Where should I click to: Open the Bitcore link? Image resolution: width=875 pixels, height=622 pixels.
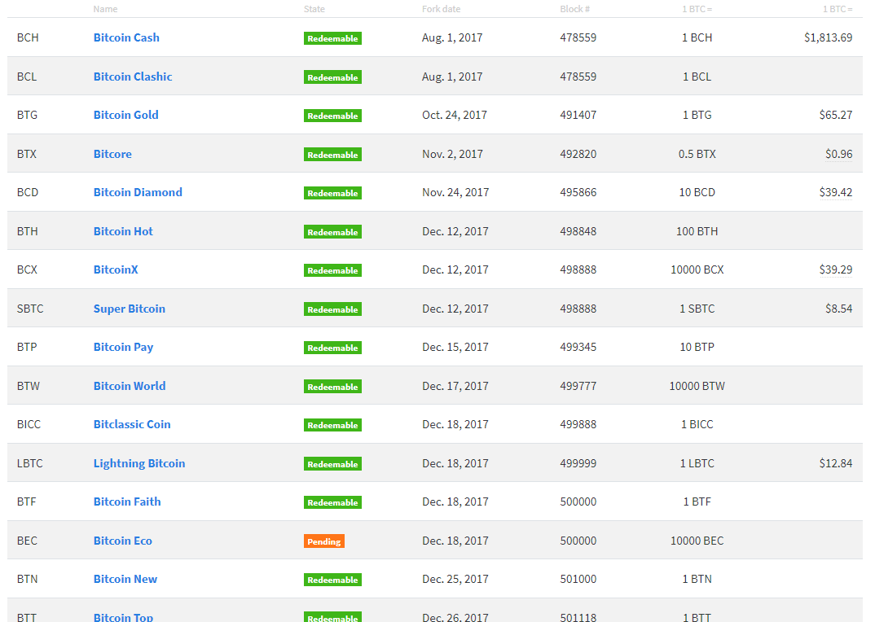click(112, 154)
